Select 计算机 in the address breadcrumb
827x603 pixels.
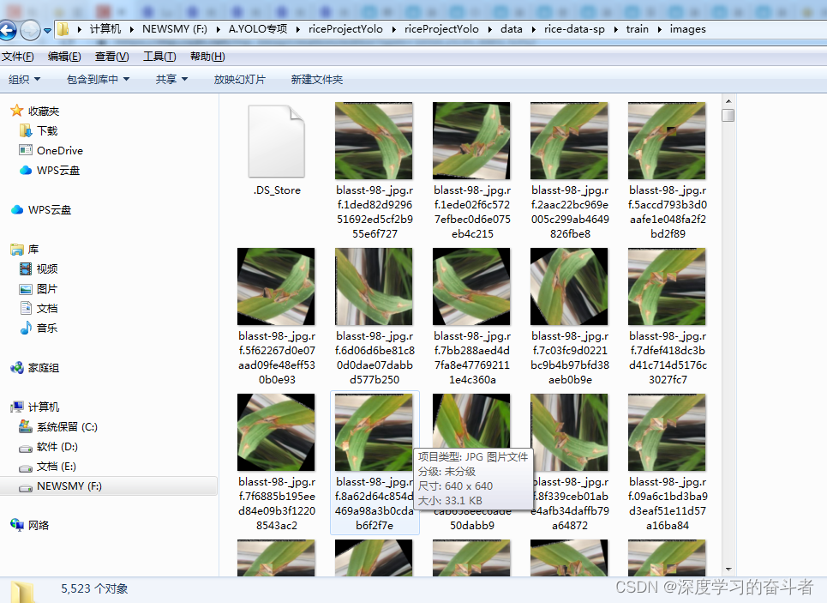pos(105,29)
